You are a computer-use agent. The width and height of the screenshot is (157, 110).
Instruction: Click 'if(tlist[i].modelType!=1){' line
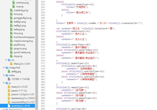pyautogui.click(x=73, y=63)
